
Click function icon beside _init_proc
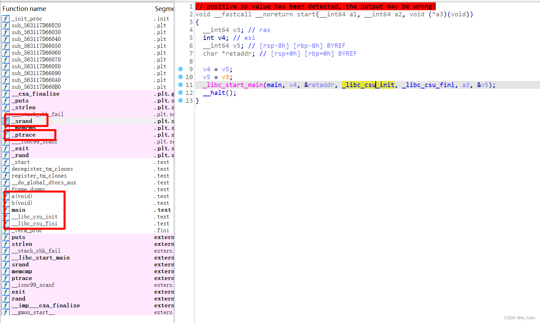[5, 19]
